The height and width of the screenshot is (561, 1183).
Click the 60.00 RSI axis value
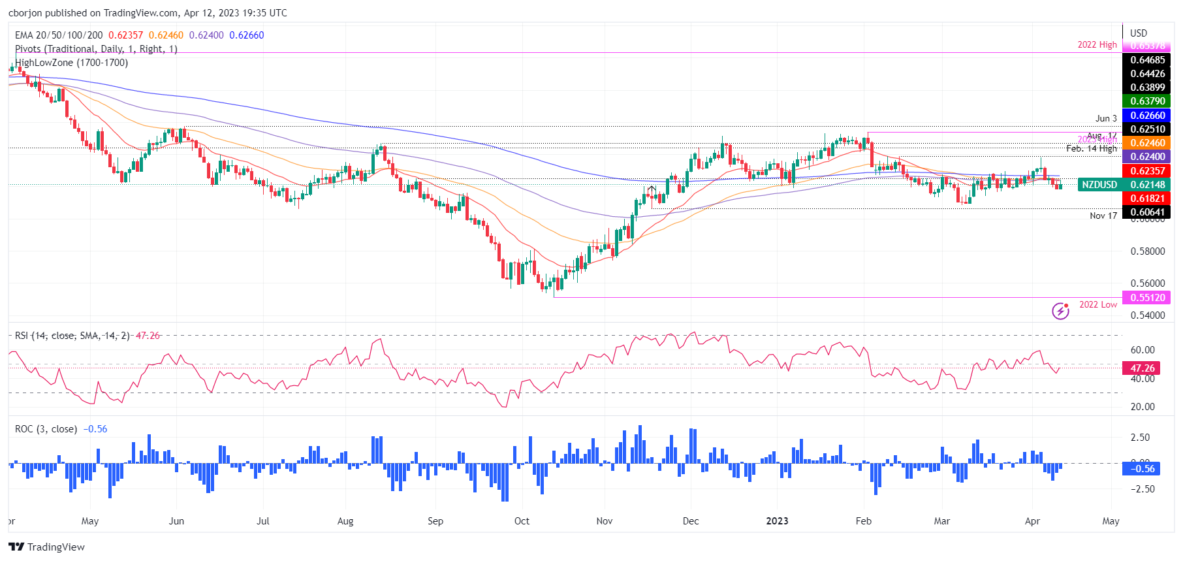pyautogui.click(x=1143, y=350)
